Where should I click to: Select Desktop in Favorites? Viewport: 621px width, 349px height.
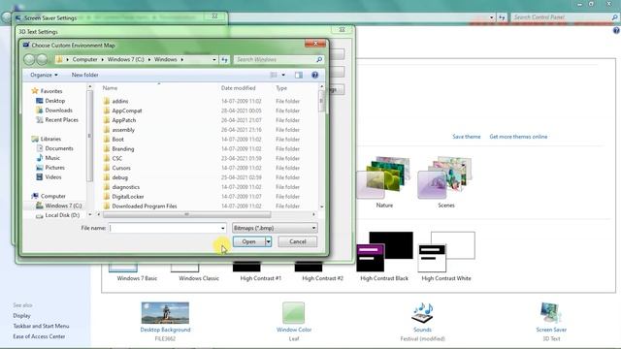[x=54, y=101]
